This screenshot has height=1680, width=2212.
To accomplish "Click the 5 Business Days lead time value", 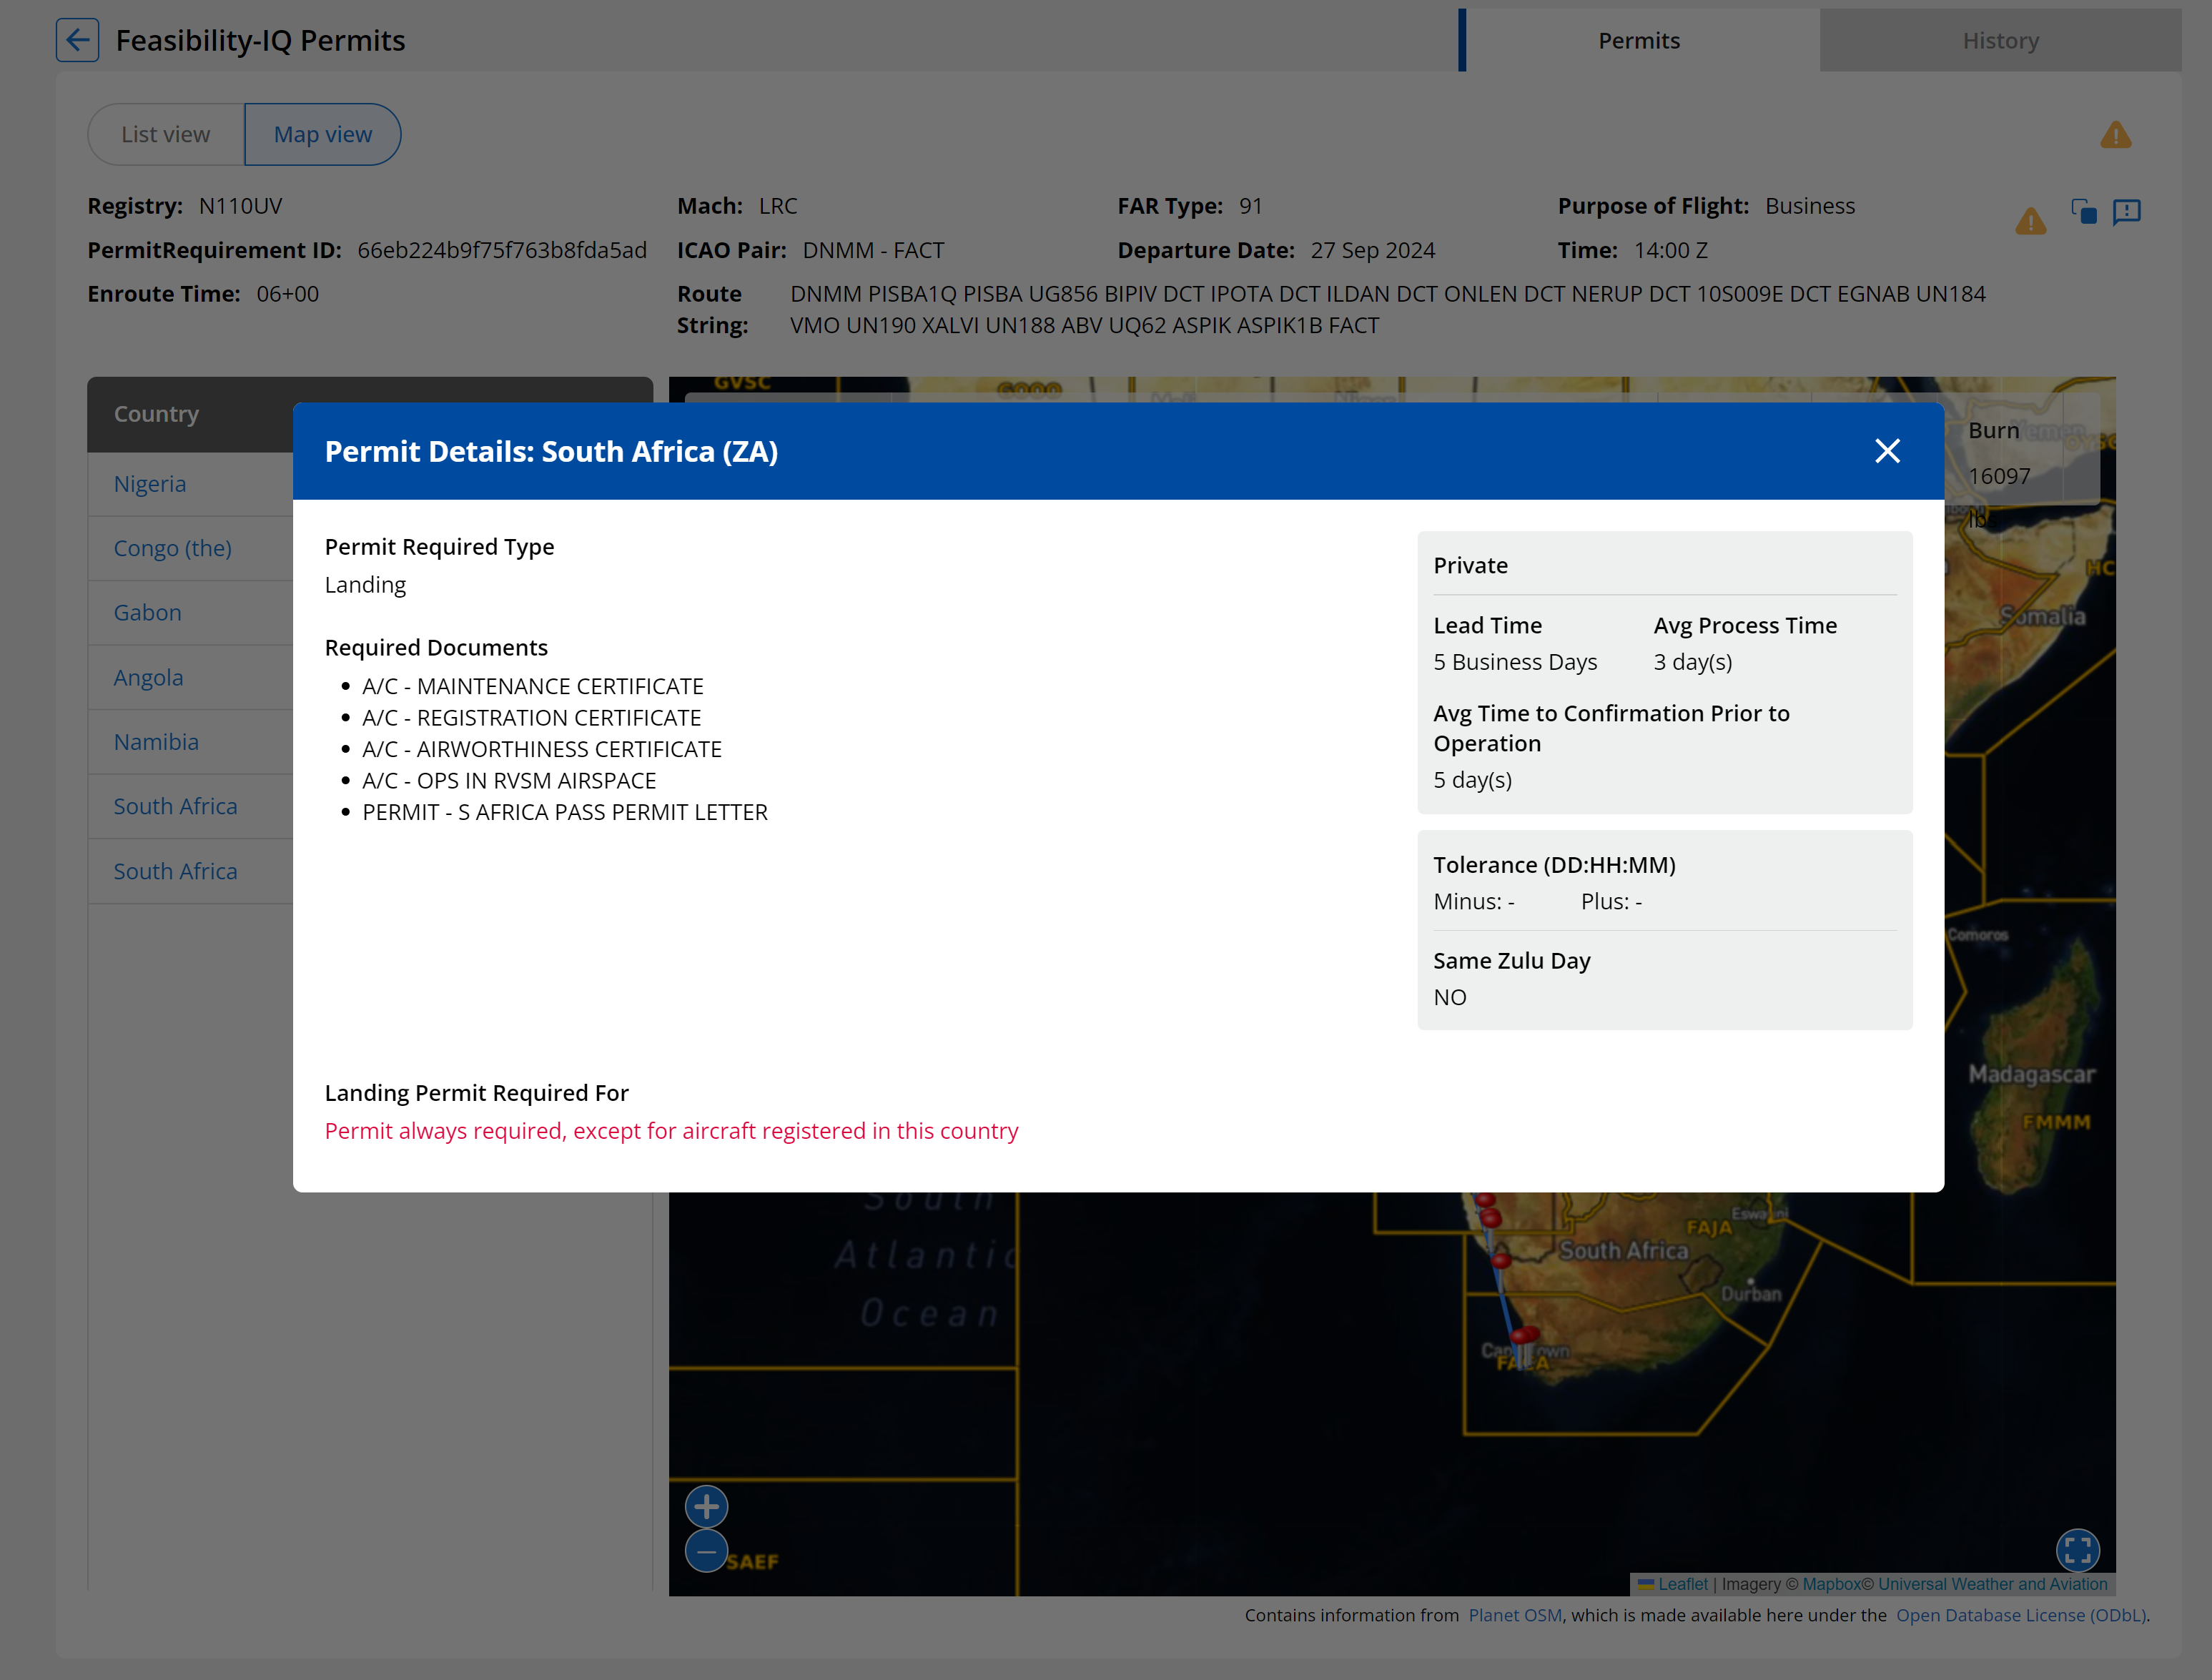I will [x=1515, y=662].
